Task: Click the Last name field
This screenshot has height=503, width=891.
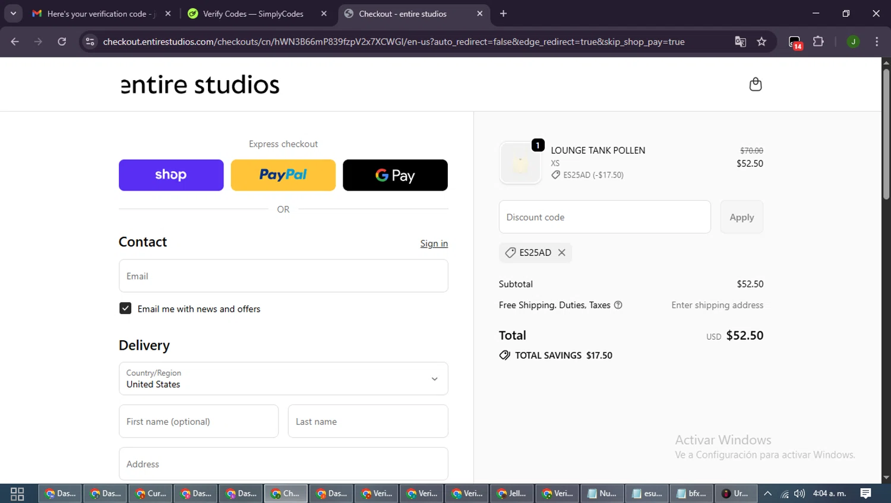Action: pyautogui.click(x=368, y=421)
